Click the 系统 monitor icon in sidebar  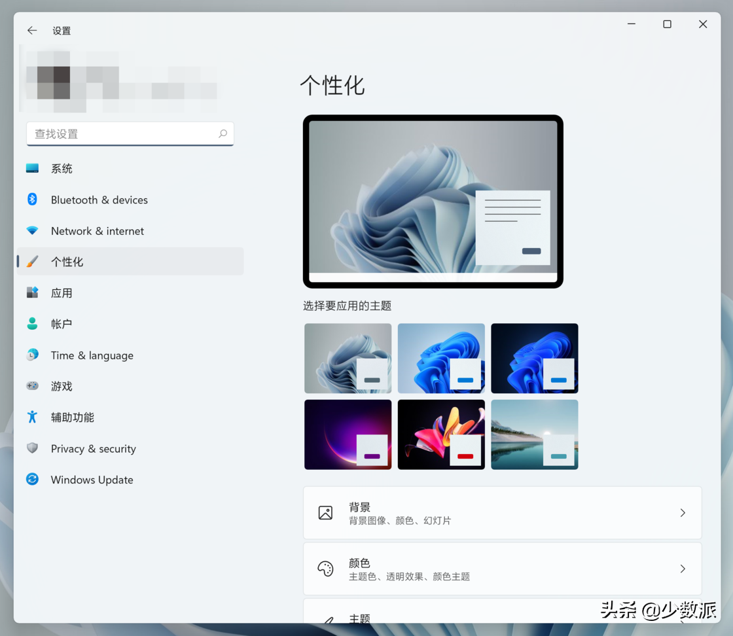tap(32, 168)
